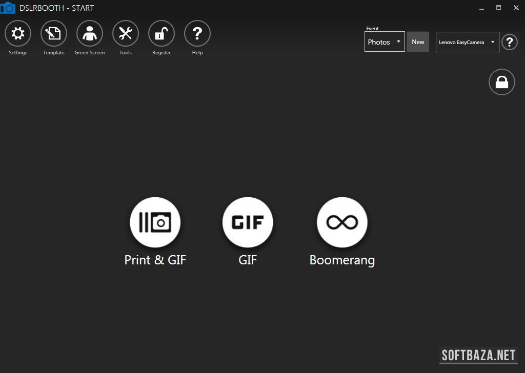Click the dslrBooth camera logo in title bar
This screenshot has width=525, height=373.
pyautogui.click(x=7, y=8)
